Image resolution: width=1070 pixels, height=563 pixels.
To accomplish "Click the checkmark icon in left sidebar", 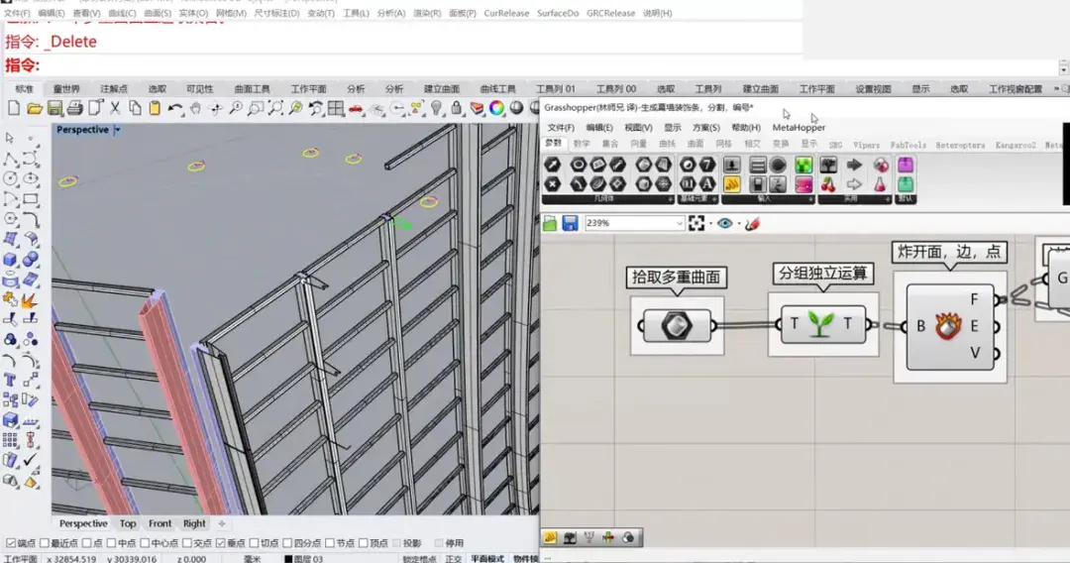I will tap(30, 460).
